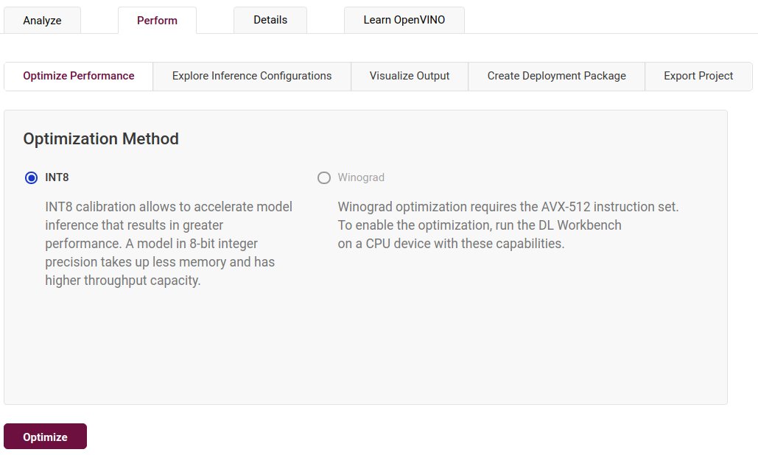Click the Optimization Method heading
This screenshot has height=455, width=758.
[x=101, y=138]
